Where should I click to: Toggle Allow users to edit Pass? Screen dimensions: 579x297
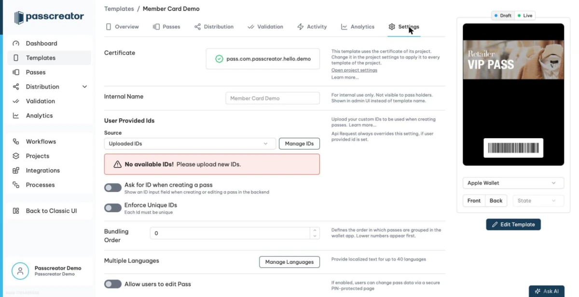(113, 284)
